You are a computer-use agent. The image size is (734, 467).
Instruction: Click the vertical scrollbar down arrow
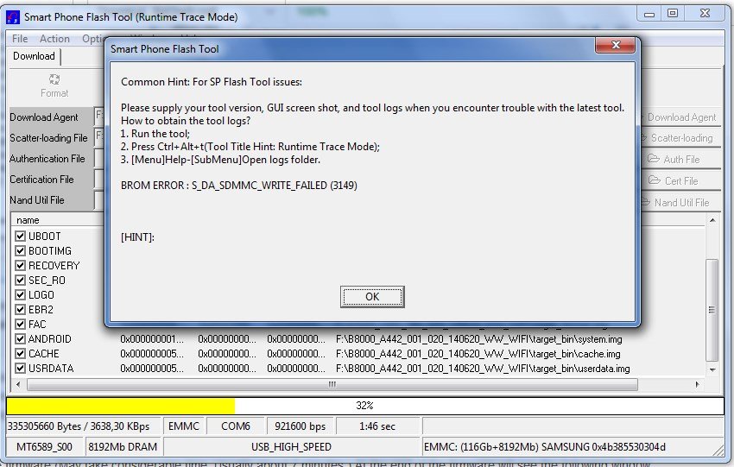712,369
